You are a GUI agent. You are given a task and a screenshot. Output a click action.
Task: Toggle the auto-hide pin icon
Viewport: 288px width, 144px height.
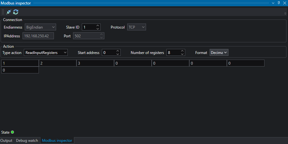pyautogui.click(x=279, y=3)
